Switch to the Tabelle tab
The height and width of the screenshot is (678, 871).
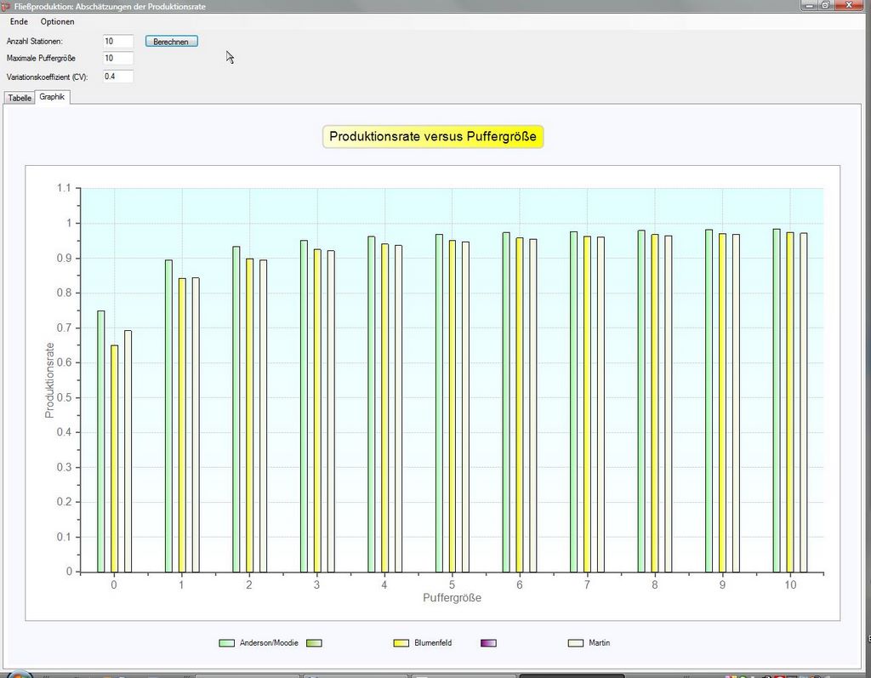[20, 98]
